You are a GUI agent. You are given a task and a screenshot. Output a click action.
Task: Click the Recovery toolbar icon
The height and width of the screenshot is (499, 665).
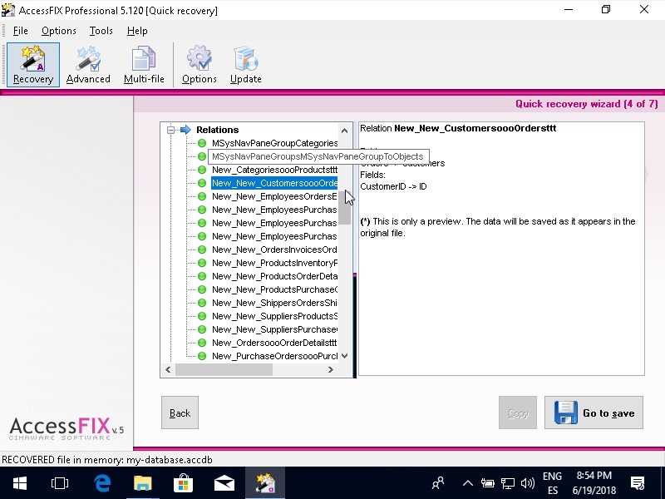33,64
